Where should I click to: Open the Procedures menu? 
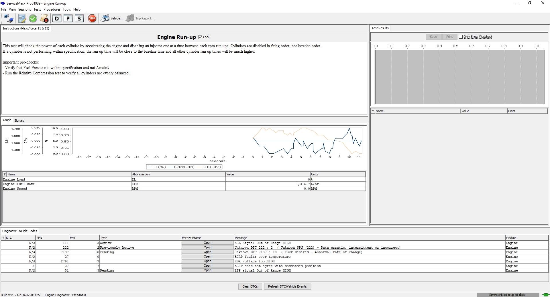52,9
